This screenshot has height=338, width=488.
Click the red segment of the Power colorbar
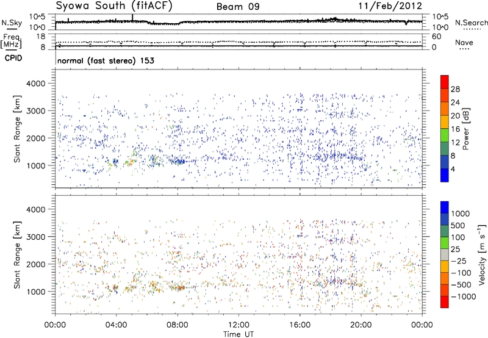pos(445,82)
